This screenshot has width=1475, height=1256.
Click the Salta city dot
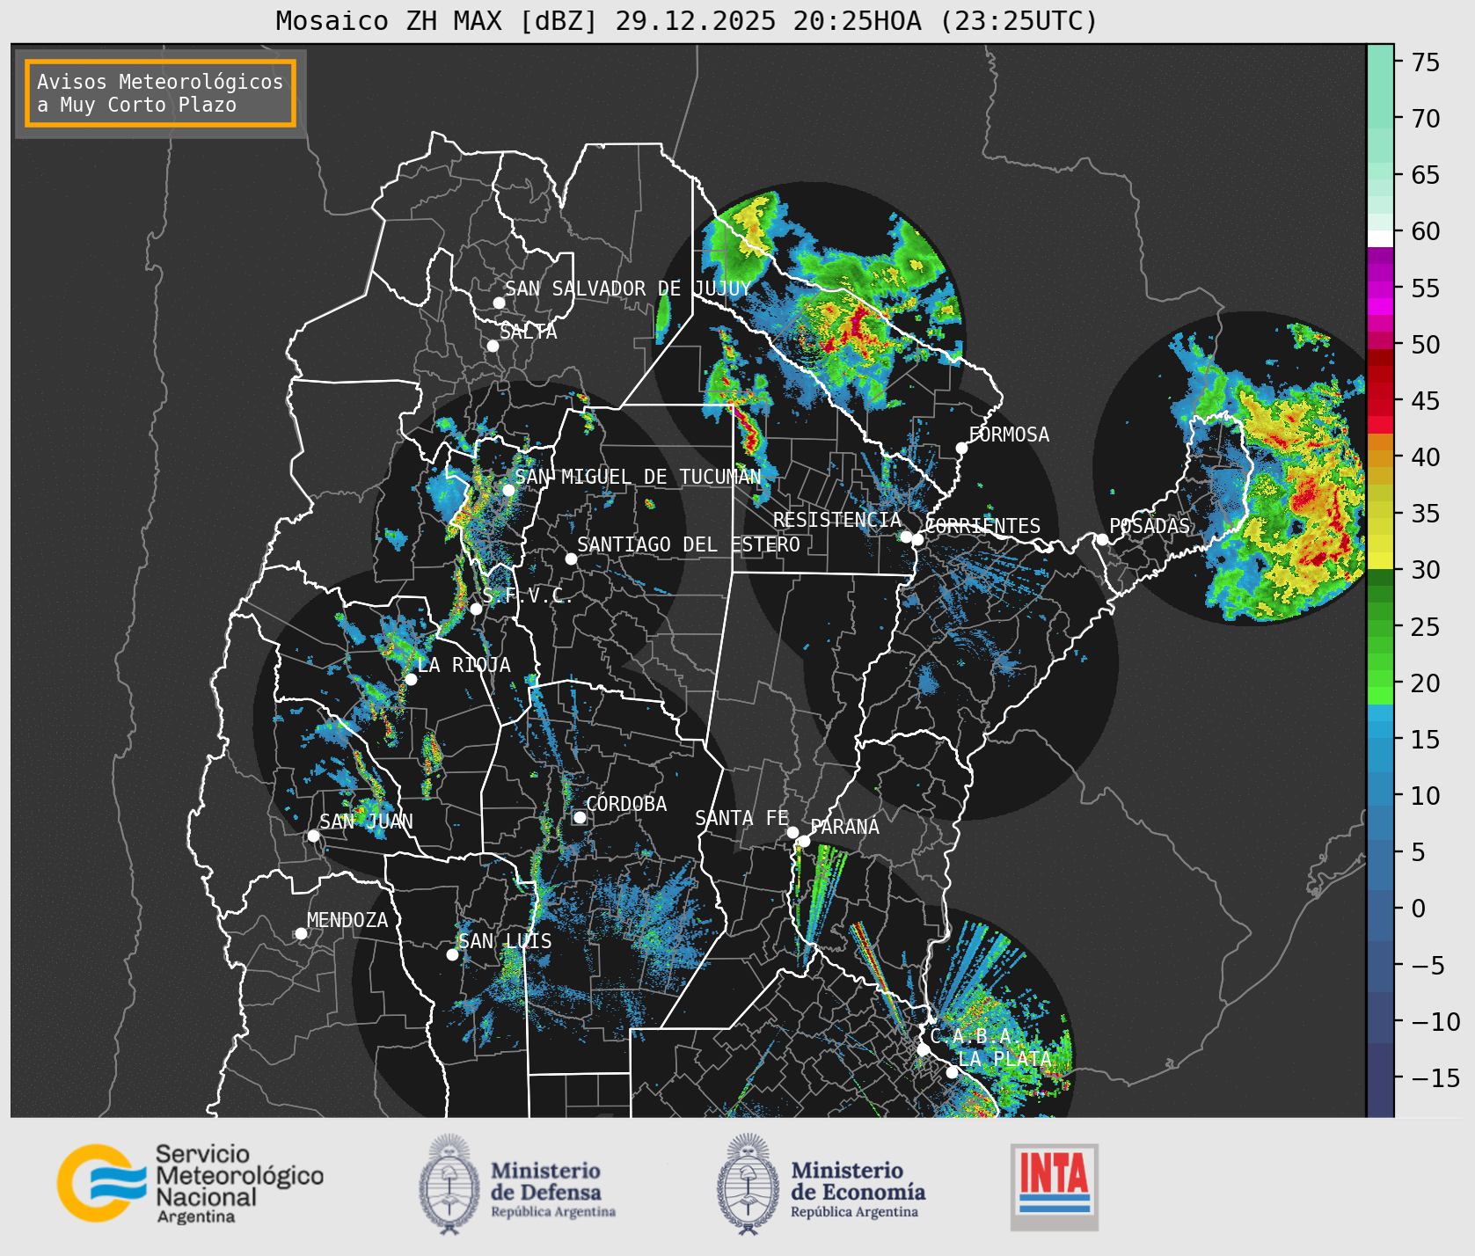click(493, 346)
